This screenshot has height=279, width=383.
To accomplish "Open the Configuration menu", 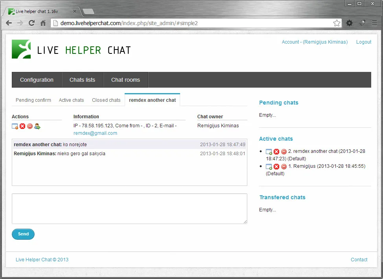I will [x=37, y=80].
